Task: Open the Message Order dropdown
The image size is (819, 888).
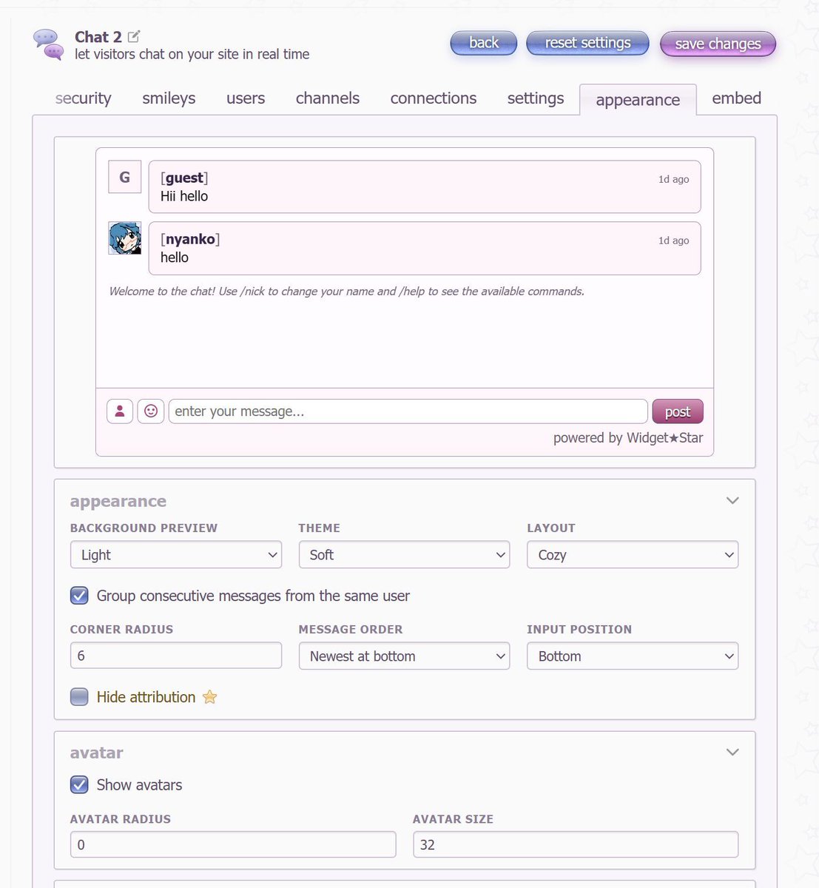Action: [x=404, y=656]
